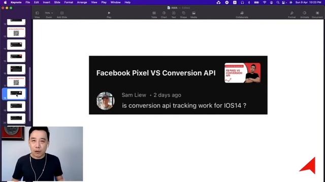The height and width of the screenshot is (182, 325).
Task: Open the Format menu in menu bar
Action: 69,3
